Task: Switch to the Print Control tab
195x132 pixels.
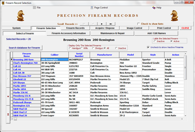Action: pyautogui.click(x=164, y=28)
